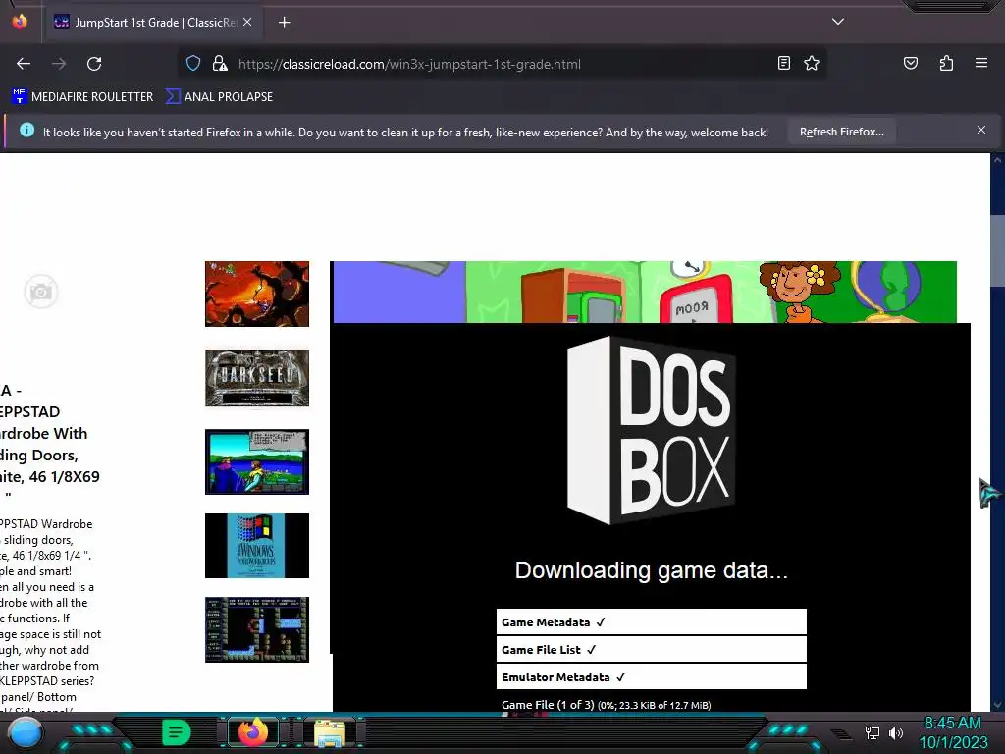Viewport: 1005px width, 754px height.
Task: Open the Darkseed game thumbnail
Action: point(257,378)
